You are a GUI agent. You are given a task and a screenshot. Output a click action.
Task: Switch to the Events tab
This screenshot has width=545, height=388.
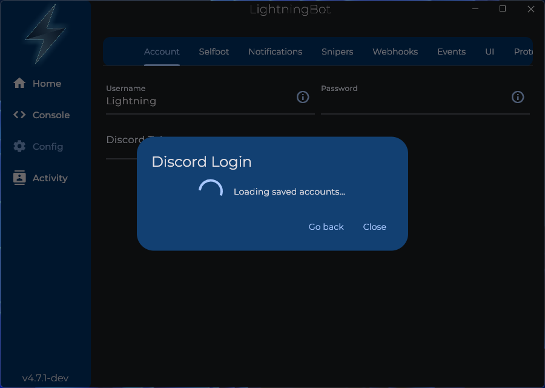pyautogui.click(x=451, y=52)
